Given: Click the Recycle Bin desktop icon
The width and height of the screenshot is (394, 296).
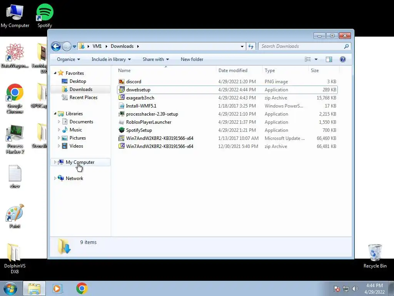Looking at the screenshot, I should tap(375, 256).
